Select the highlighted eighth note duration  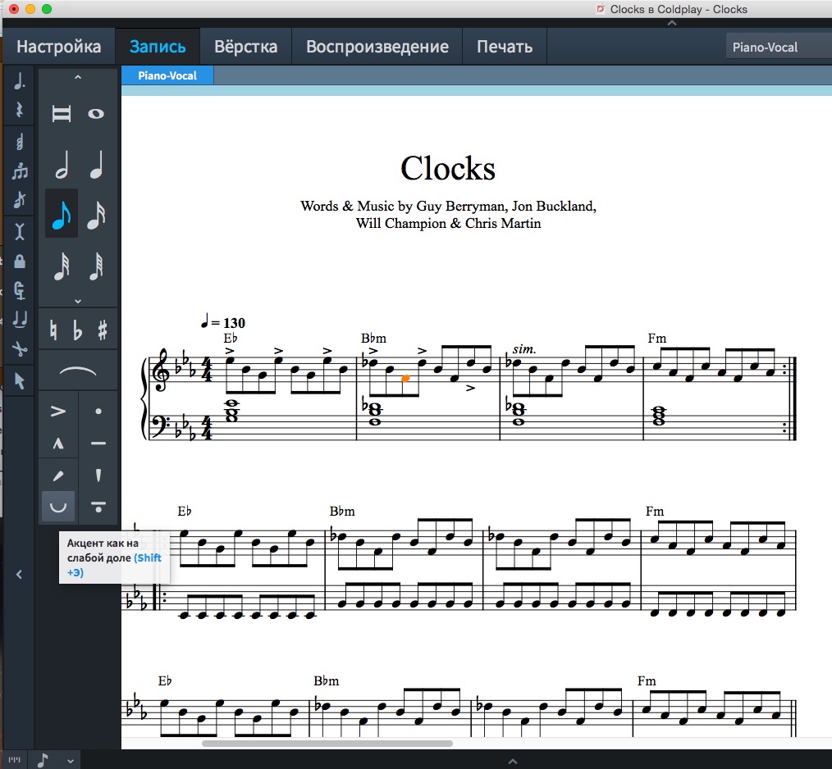pyautogui.click(x=61, y=214)
